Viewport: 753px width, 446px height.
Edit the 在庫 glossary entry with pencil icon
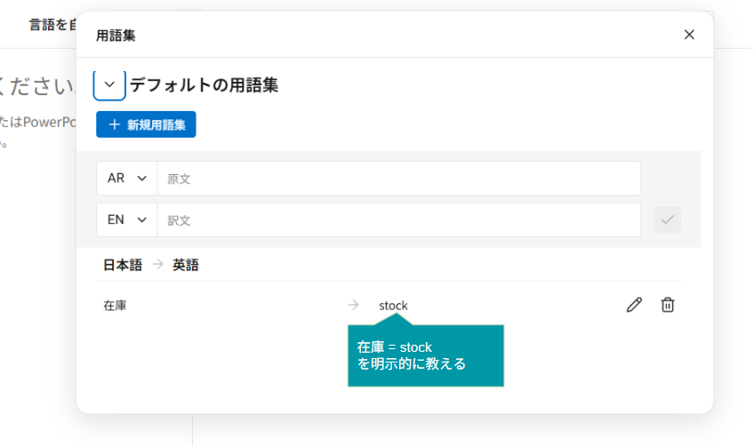pyautogui.click(x=634, y=305)
